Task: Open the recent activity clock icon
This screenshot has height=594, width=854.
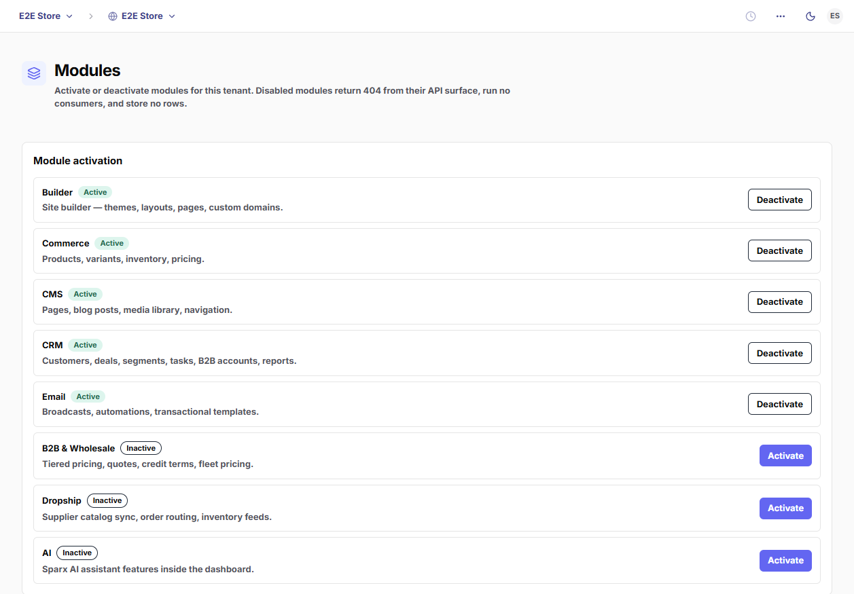Action: pos(751,16)
